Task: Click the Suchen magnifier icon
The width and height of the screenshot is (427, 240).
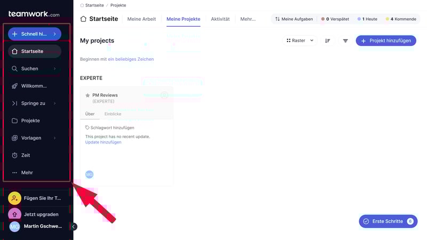Action: tap(15, 69)
